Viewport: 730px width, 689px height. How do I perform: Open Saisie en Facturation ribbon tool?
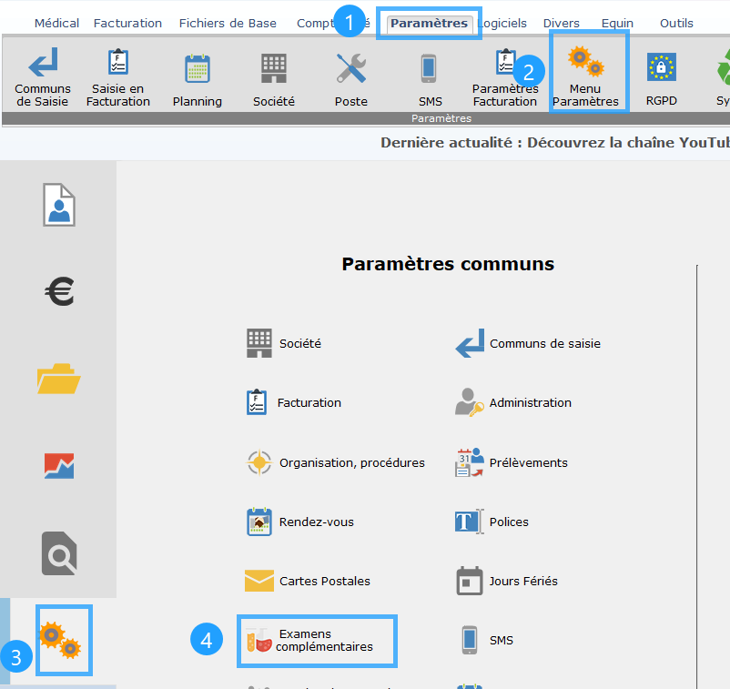(117, 76)
